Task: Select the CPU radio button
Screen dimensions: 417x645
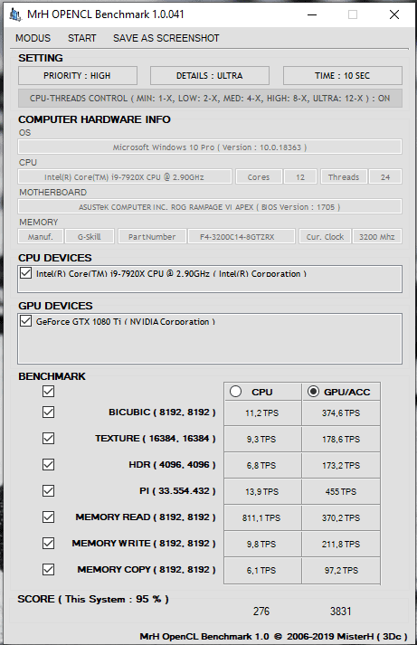Action: [236, 391]
